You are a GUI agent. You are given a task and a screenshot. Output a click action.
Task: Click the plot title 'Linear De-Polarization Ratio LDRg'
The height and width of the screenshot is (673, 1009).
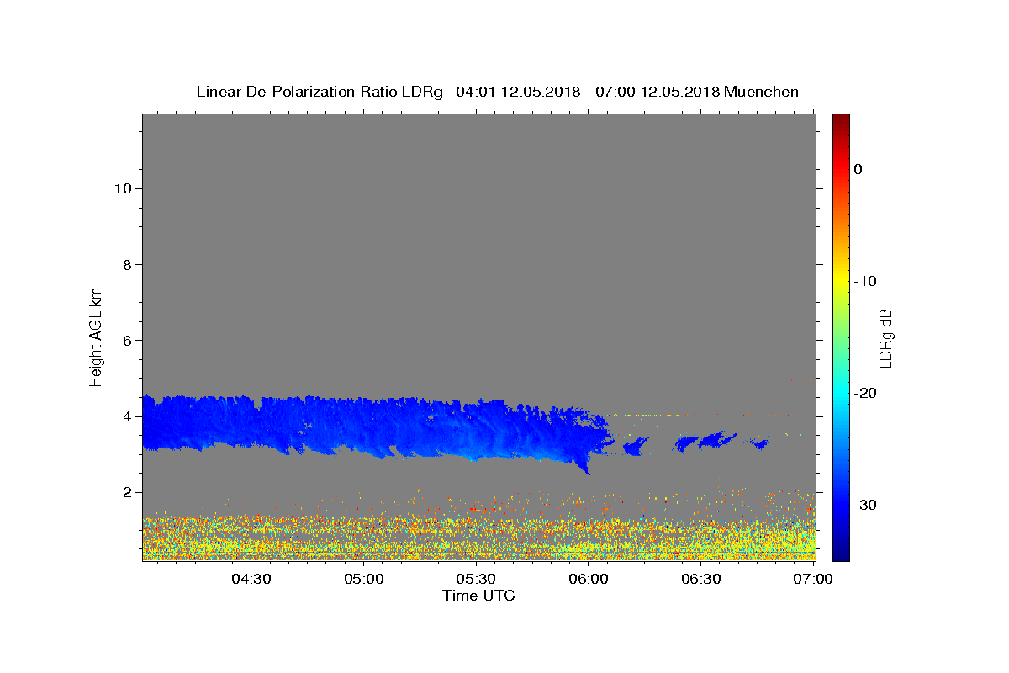(320, 92)
